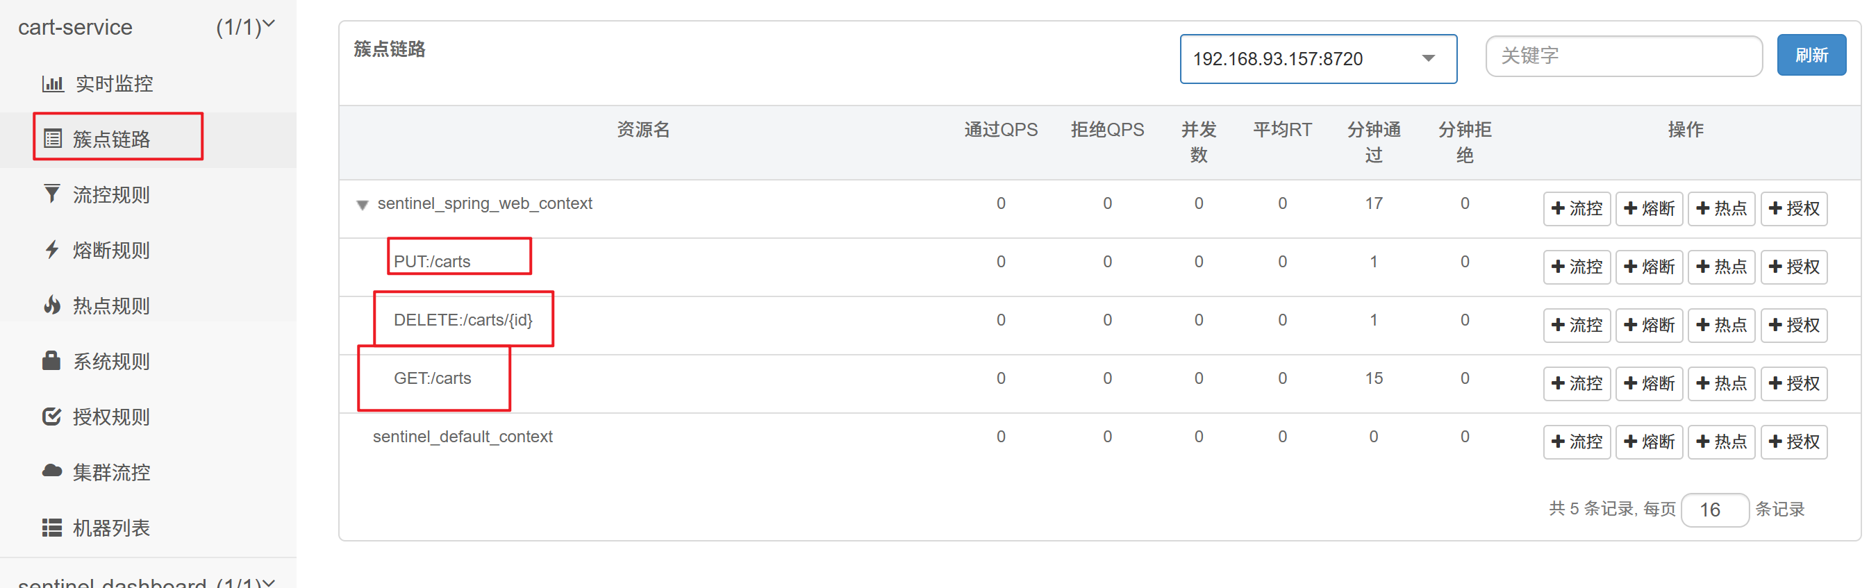The image size is (1869, 588).
Task: Add 授权 rule for DELETE:/carts/{id}
Action: click(1794, 325)
